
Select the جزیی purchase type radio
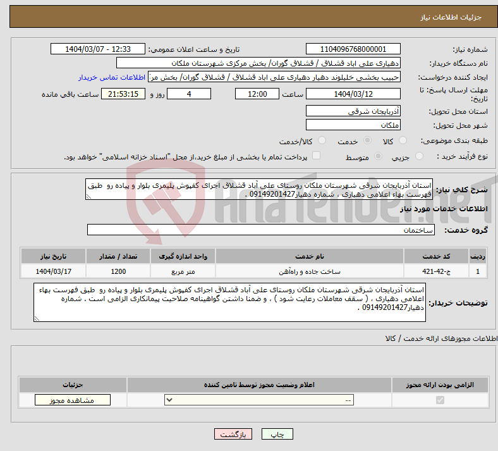pyautogui.click(x=419, y=156)
